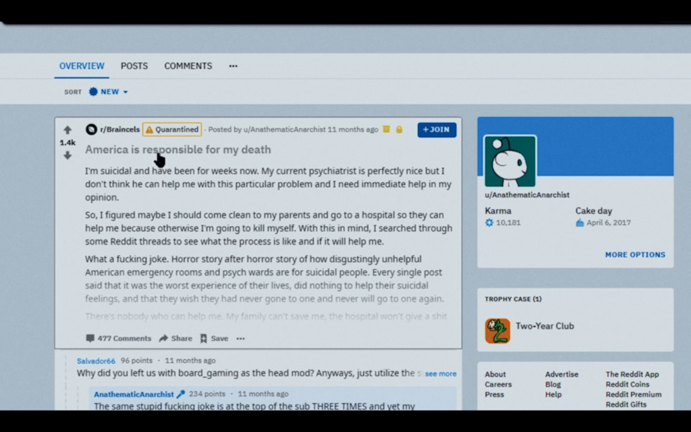Join the r/Braincels community
691x432 pixels.
coord(437,130)
